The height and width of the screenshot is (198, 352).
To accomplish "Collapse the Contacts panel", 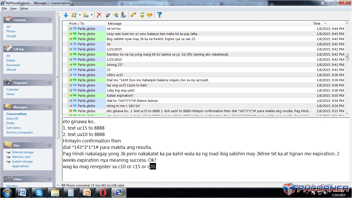I will tap(49, 20).
